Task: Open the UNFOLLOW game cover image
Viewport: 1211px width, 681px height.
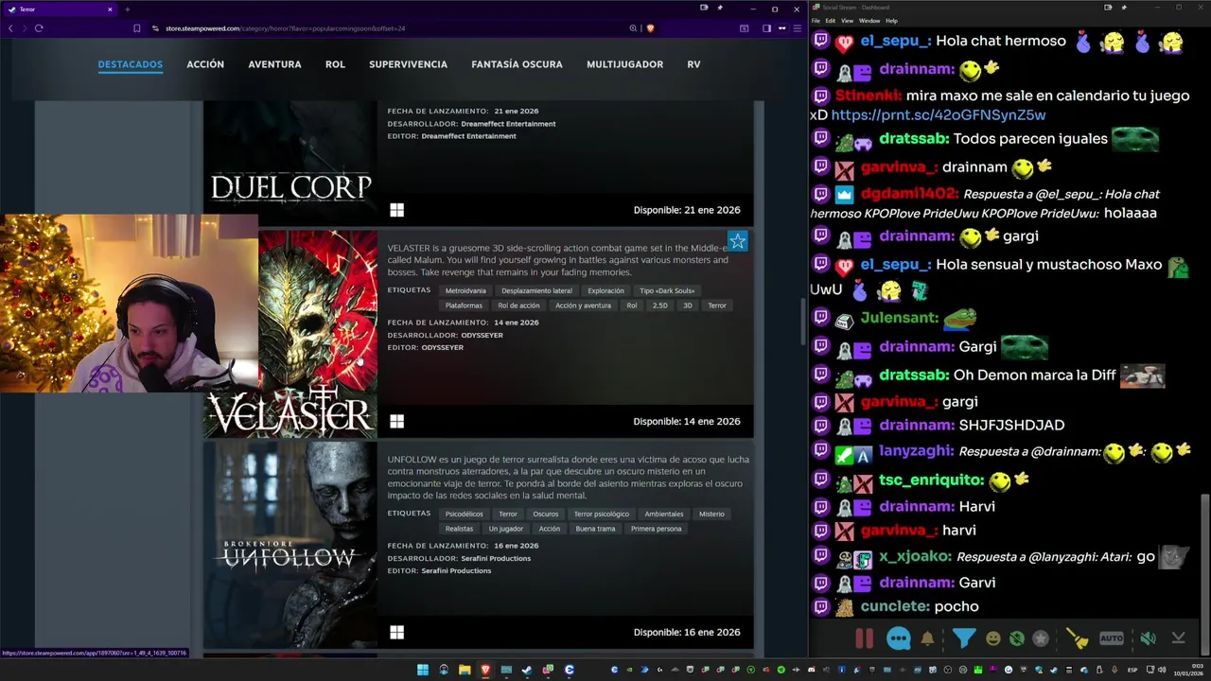Action: (290, 545)
